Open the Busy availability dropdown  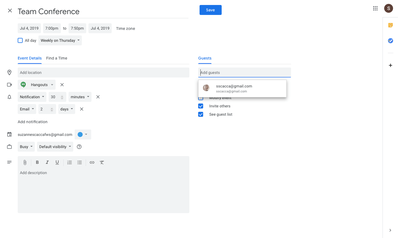(x=26, y=147)
